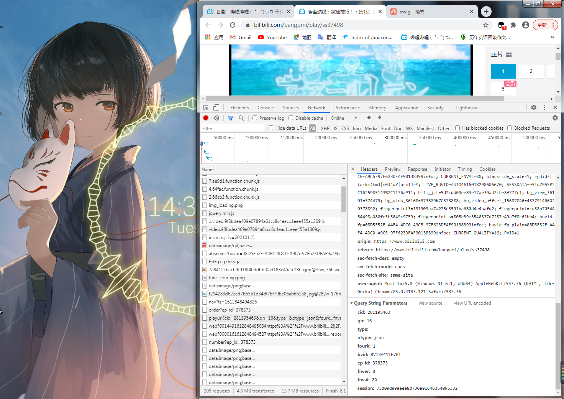Select the RdFgxig7h.svga request
This screenshot has width=564, height=399.
point(271,262)
